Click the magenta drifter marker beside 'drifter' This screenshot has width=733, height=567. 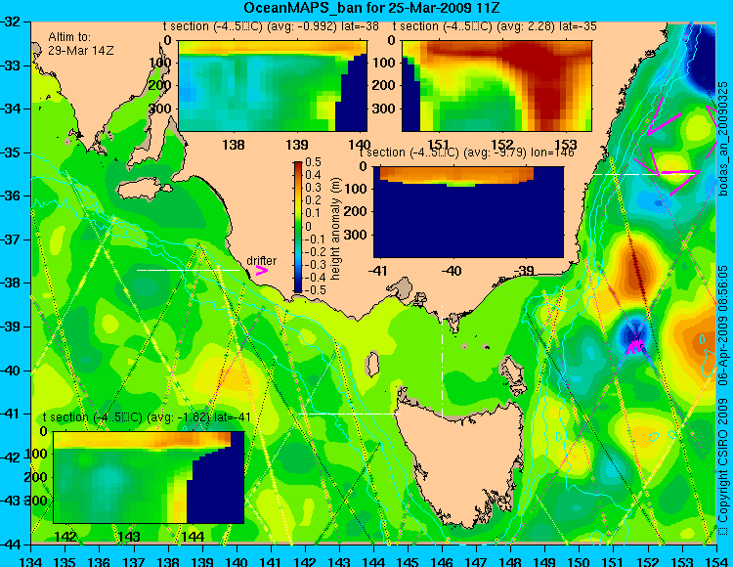pyautogui.click(x=261, y=271)
